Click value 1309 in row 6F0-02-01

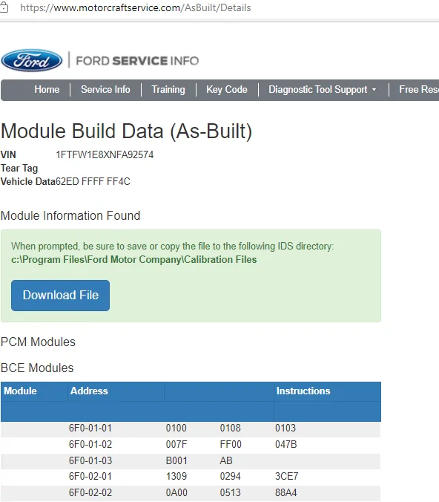176,477
